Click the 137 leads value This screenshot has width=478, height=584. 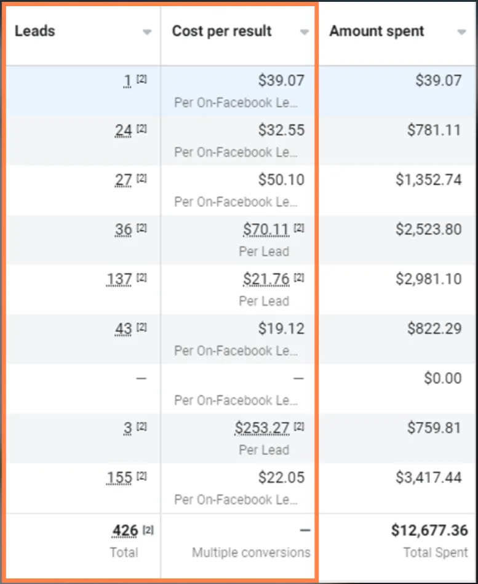pyautogui.click(x=119, y=279)
